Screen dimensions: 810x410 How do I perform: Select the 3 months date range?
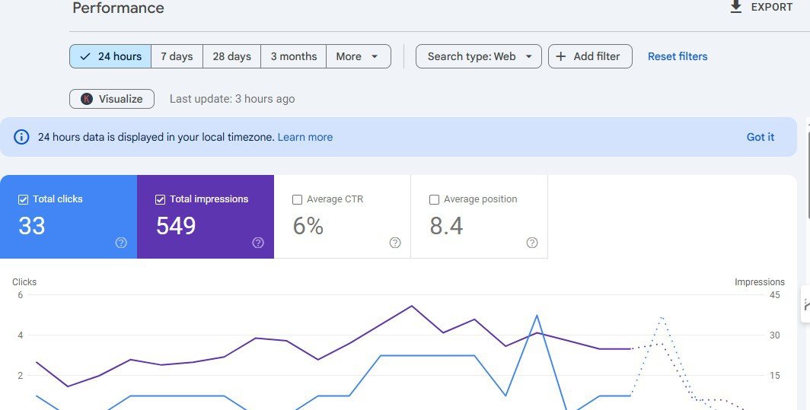(293, 56)
